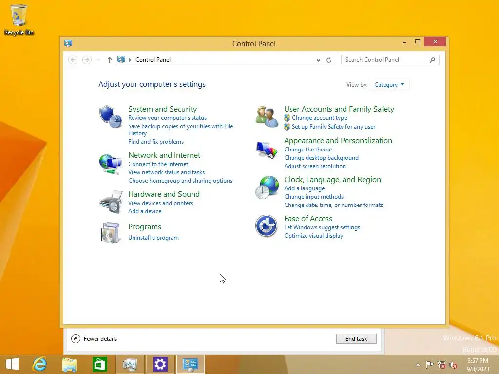Open Network and Internet category
Screen dimensions: 499x374
click(x=164, y=155)
